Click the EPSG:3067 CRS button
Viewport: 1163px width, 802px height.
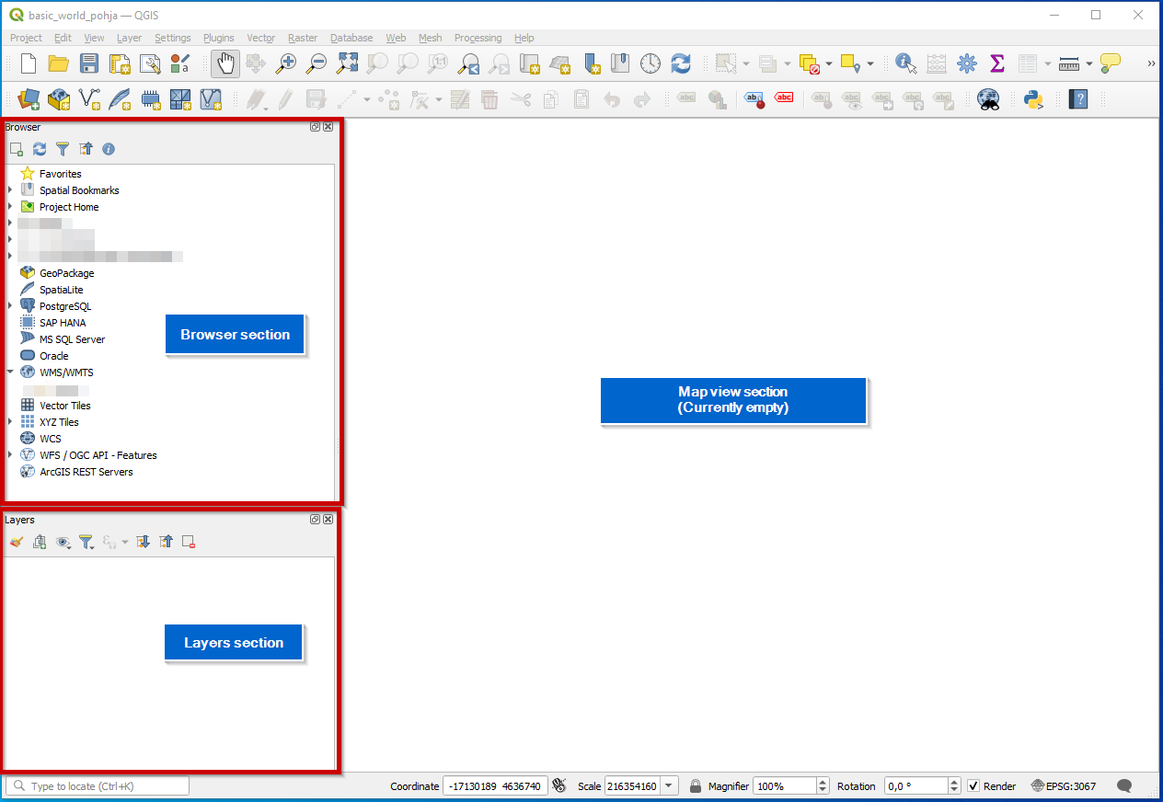1063,786
